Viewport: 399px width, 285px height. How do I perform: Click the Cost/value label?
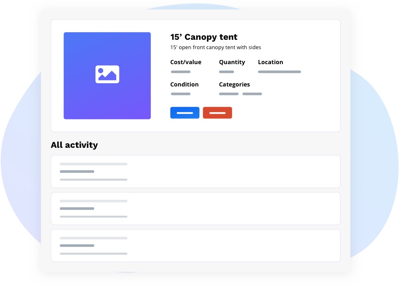point(186,62)
